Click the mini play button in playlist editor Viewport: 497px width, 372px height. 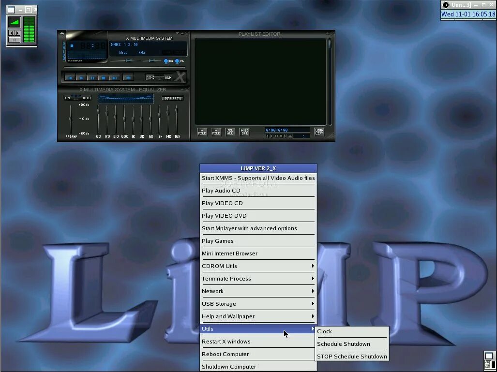coord(271,136)
